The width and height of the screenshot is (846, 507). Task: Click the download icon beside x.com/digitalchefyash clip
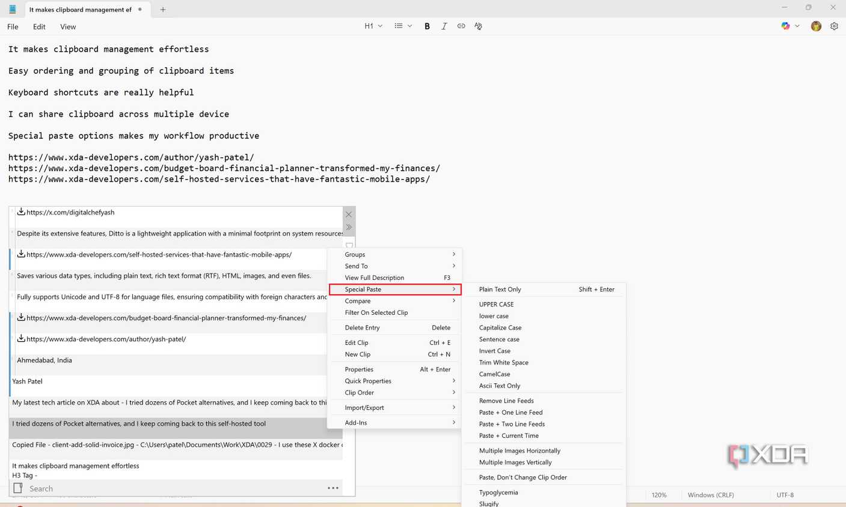click(21, 211)
